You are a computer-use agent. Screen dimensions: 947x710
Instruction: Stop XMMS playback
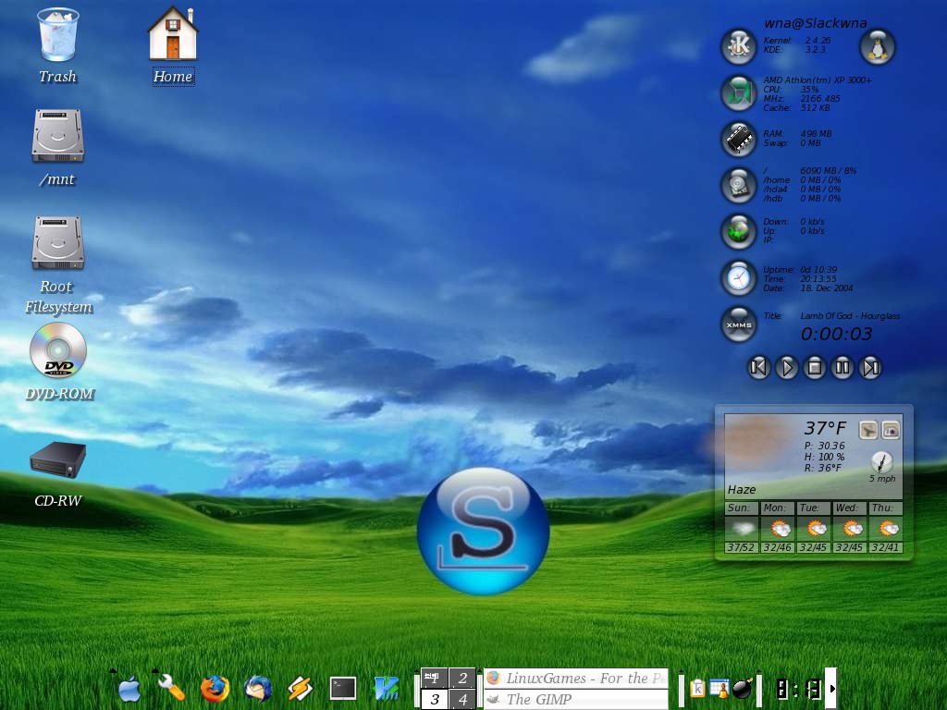[x=814, y=367]
